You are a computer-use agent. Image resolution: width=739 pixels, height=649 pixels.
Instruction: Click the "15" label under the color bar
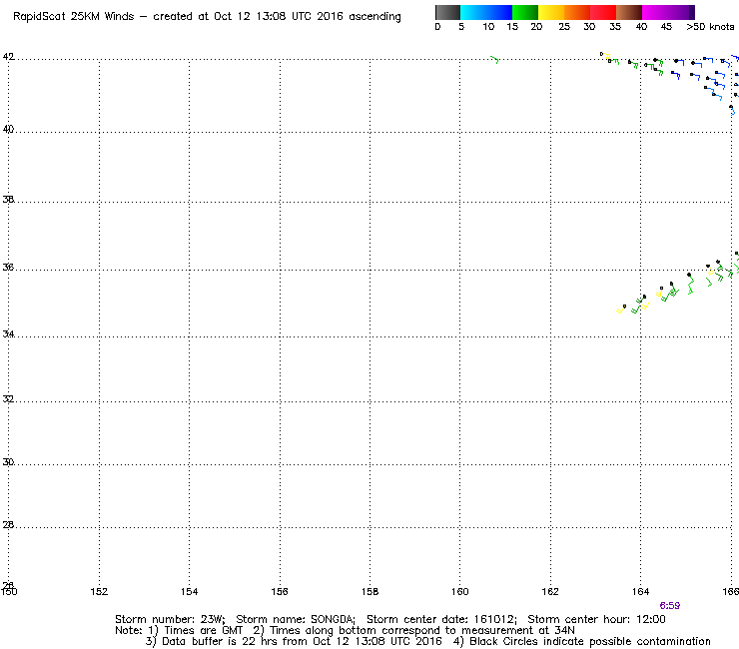click(512, 27)
